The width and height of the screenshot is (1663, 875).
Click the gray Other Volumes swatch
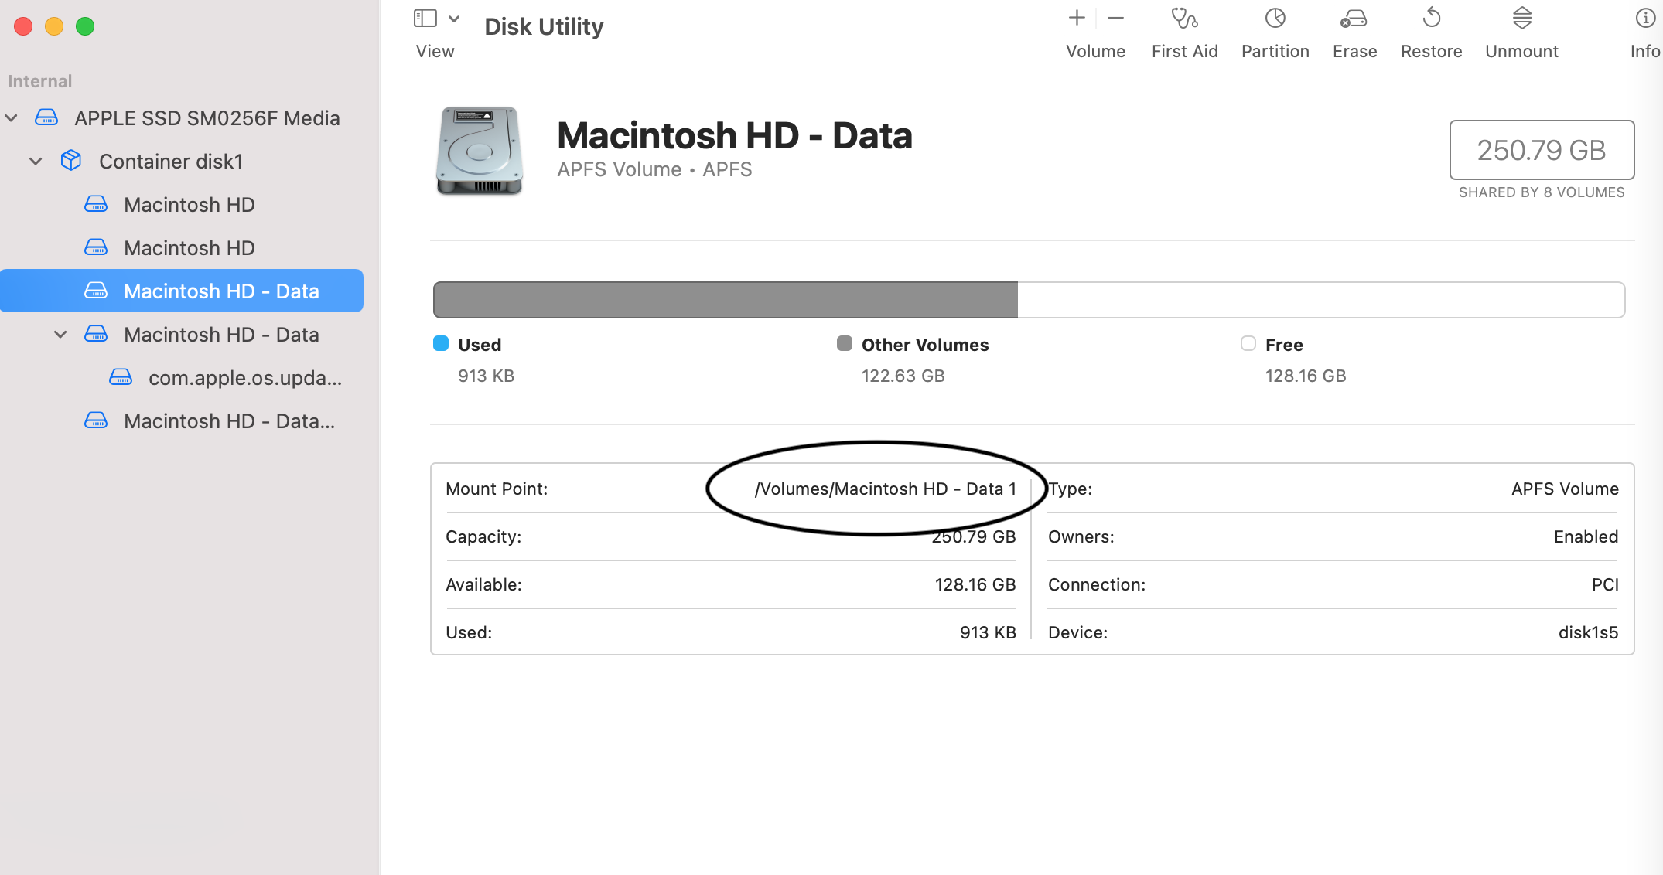(x=845, y=344)
